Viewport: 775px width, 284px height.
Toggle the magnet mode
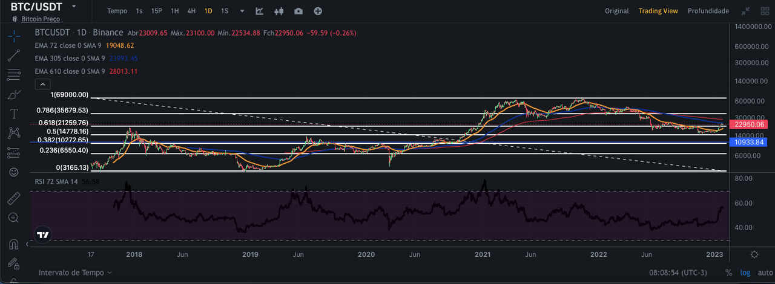click(x=13, y=244)
